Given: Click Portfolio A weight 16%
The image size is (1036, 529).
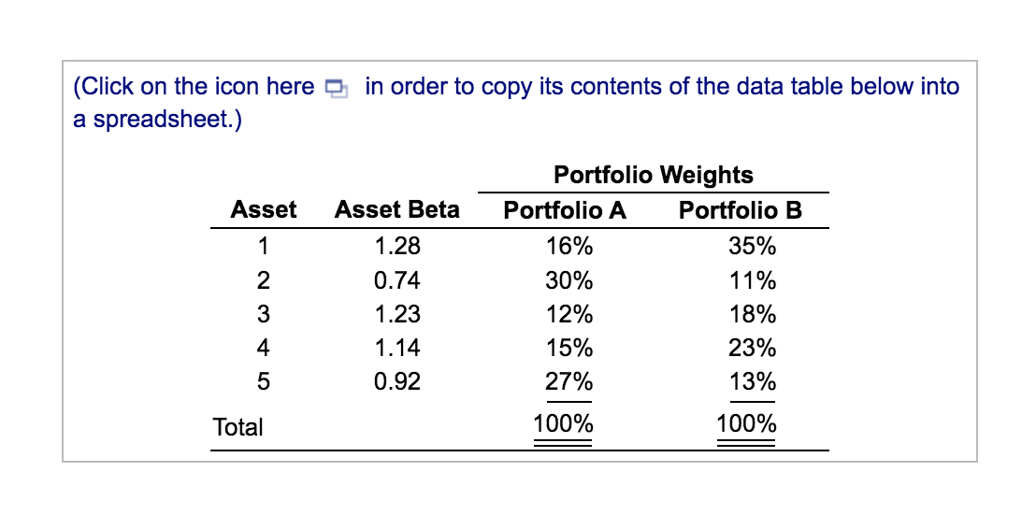Looking at the screenshot, I should [568, 247].
